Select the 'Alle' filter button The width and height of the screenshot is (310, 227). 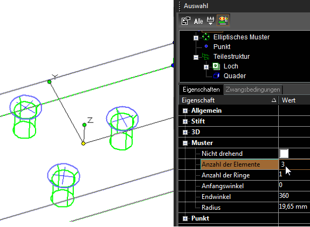(198, 21)
